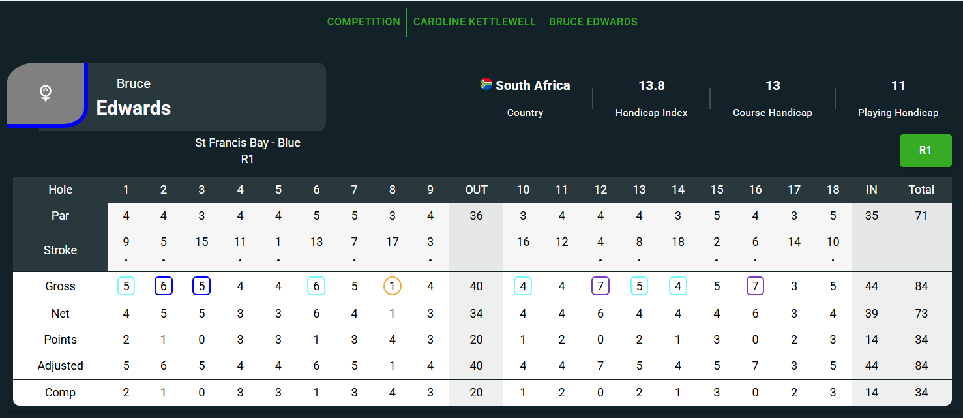Click the Playing Handicap value 11
This screenshot has height=418, width=963.
898,85
